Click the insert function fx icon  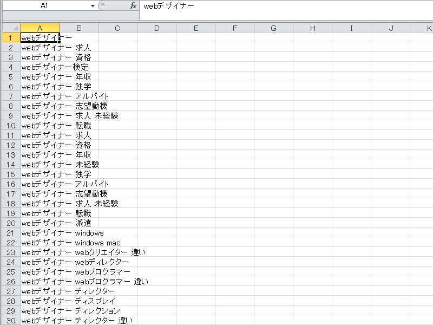click(133, 5)
